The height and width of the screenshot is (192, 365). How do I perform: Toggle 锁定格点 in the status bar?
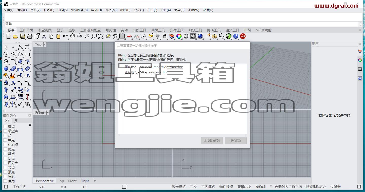coord(179,187)
